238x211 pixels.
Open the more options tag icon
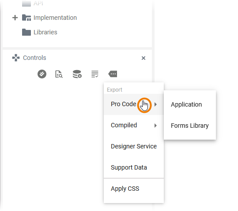coord(113,74)
